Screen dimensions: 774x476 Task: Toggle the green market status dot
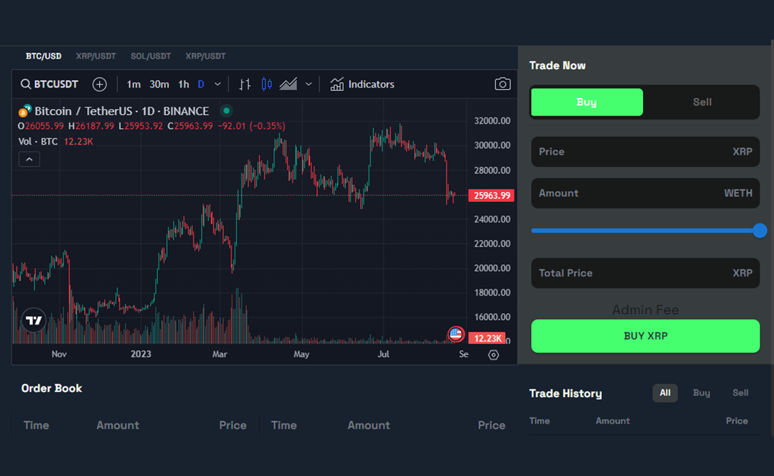point(226,110)
